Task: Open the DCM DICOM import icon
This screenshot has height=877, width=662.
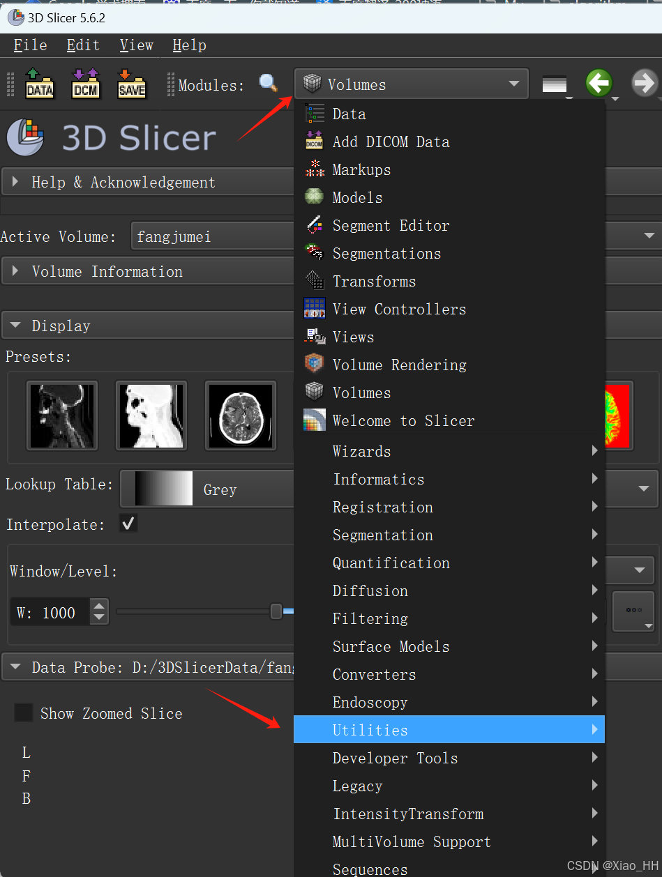Action: [x=86, y=84]
